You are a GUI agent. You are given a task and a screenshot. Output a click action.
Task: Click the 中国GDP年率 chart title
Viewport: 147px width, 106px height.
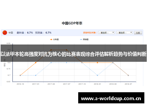tap(72, 23)
